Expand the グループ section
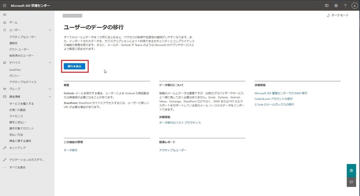 (49, 89)
